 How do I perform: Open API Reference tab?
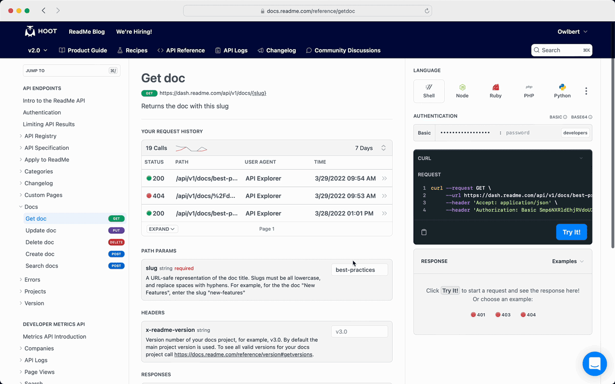tap(181, 50)
